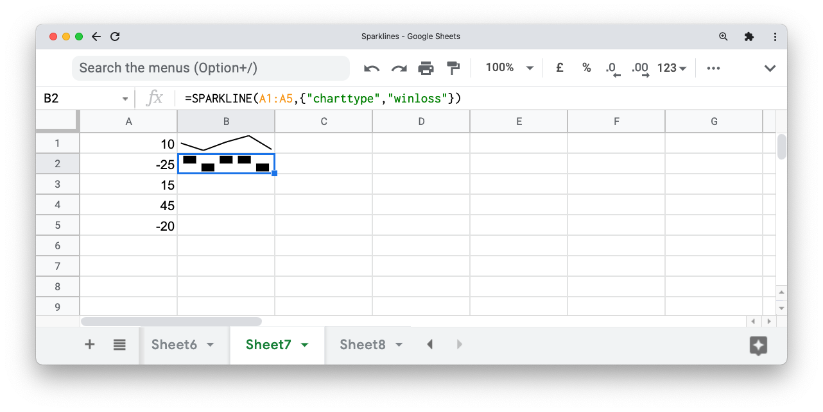Format selection as currency with pound icon
The image size is (823, 412).
559,67
